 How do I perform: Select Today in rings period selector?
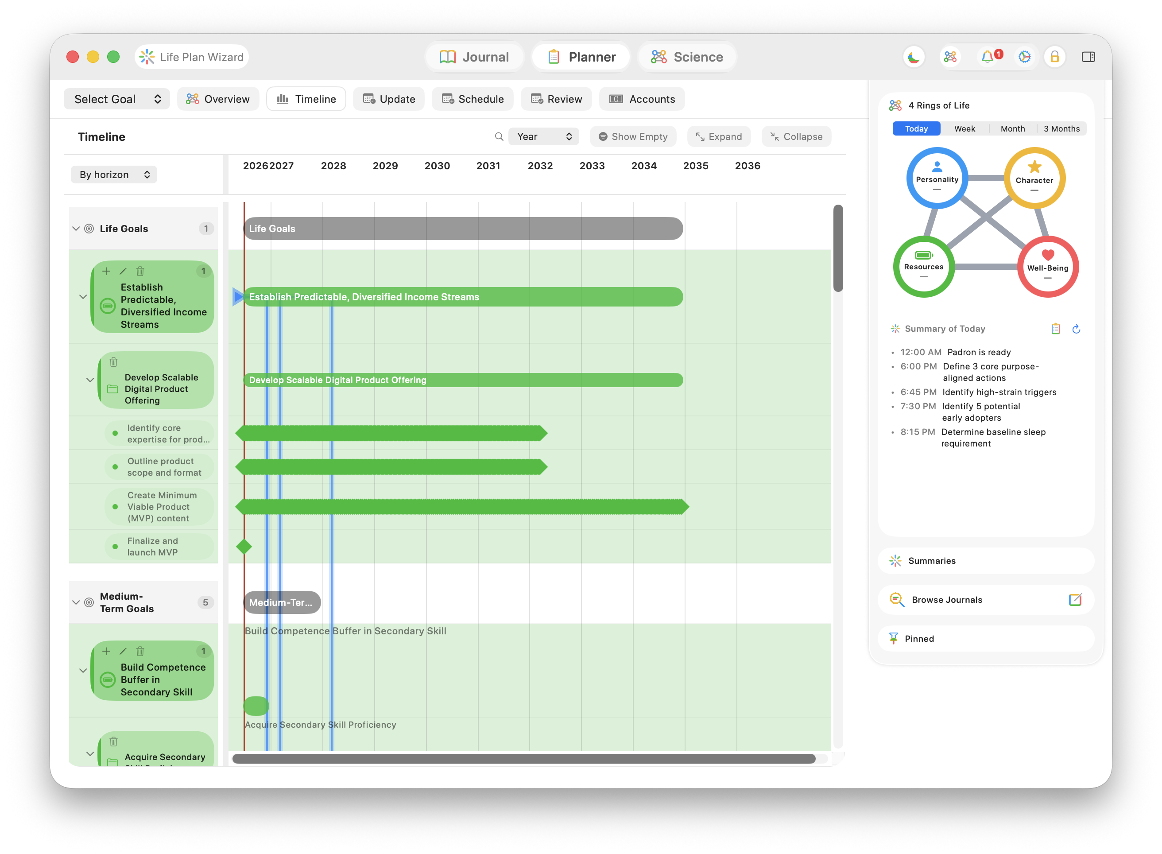pos(916,129)
